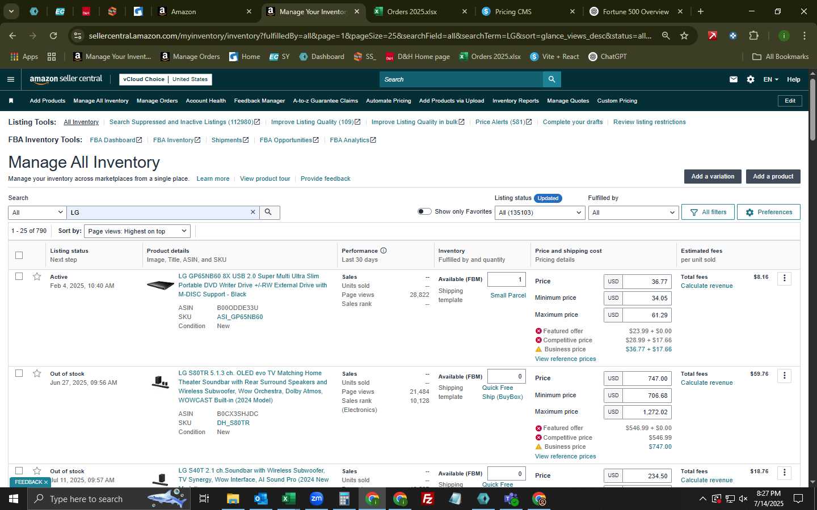Favorite the LG S40T listing star

(37, 471)
